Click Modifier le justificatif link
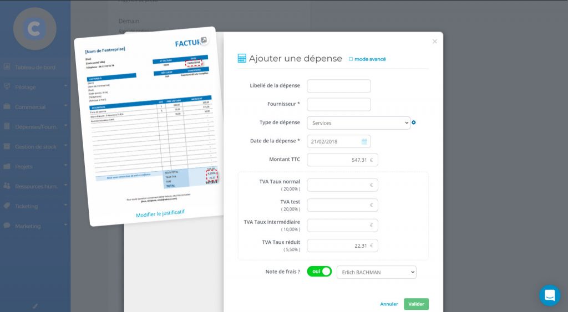This screenshot has width=568, height=312. tap(160, 213)
